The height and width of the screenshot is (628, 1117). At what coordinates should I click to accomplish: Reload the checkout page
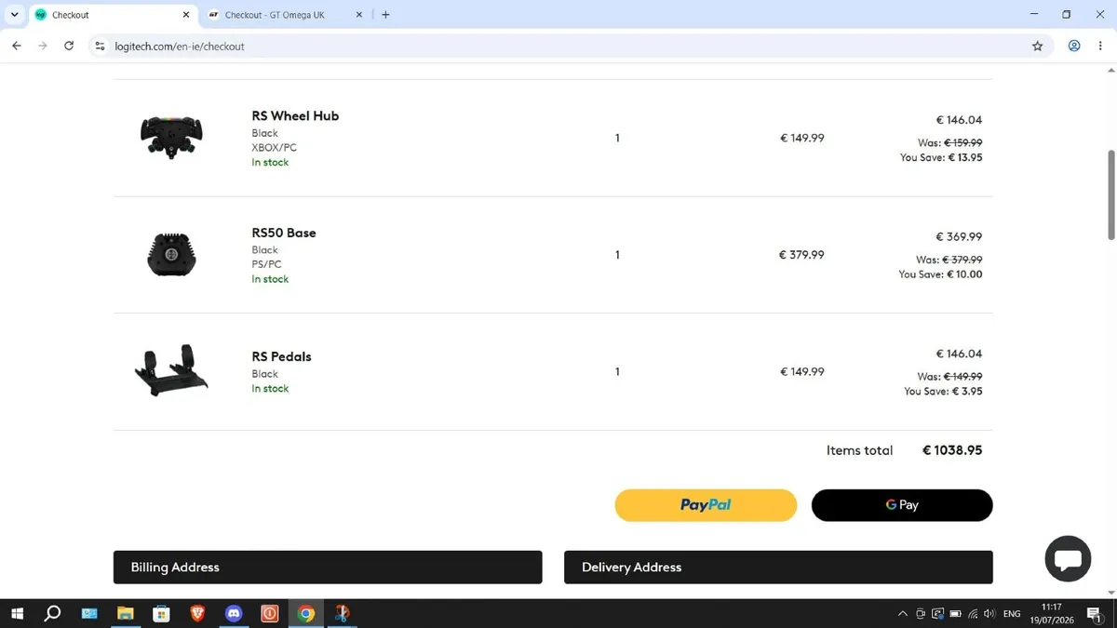pyautogui.click(x=69, y=46)
